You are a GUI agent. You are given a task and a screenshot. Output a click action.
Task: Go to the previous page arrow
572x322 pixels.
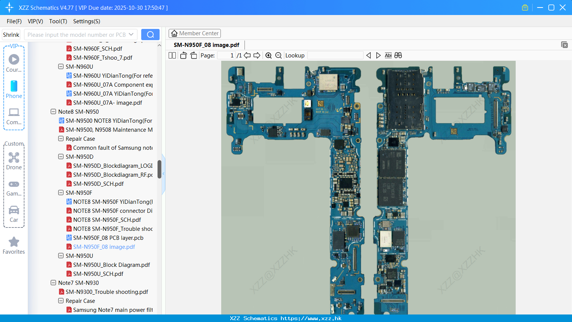(x=247, y=55)
